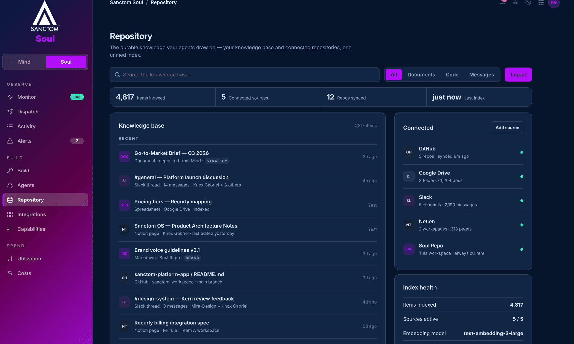
Task: Filter by Messages
Action: (481, 75)
